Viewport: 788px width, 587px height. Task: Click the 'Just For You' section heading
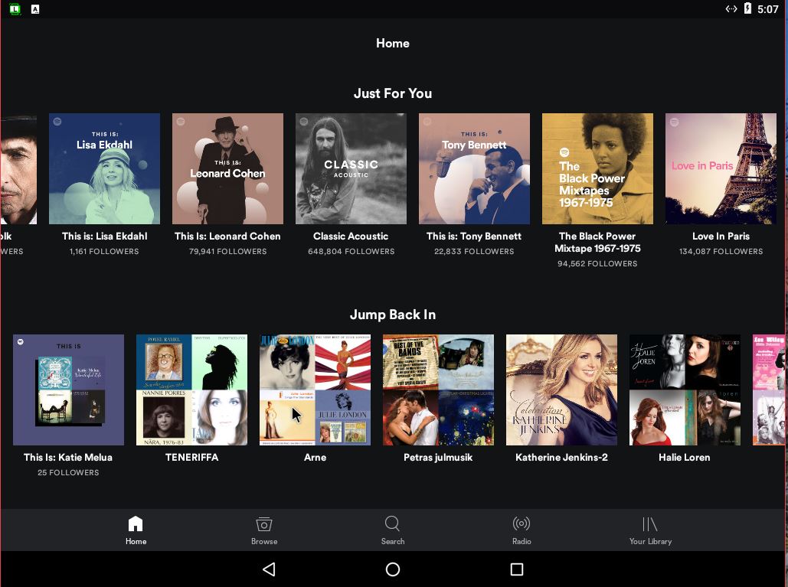pyautogui.click(x=393, y=93)
